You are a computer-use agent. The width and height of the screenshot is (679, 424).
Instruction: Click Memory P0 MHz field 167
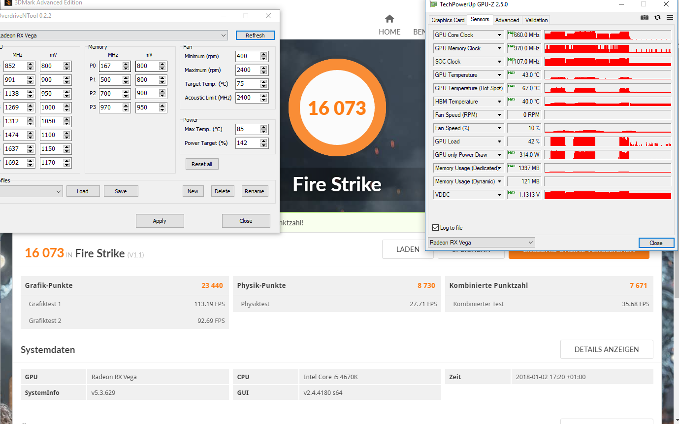click(x=111, y=66)
